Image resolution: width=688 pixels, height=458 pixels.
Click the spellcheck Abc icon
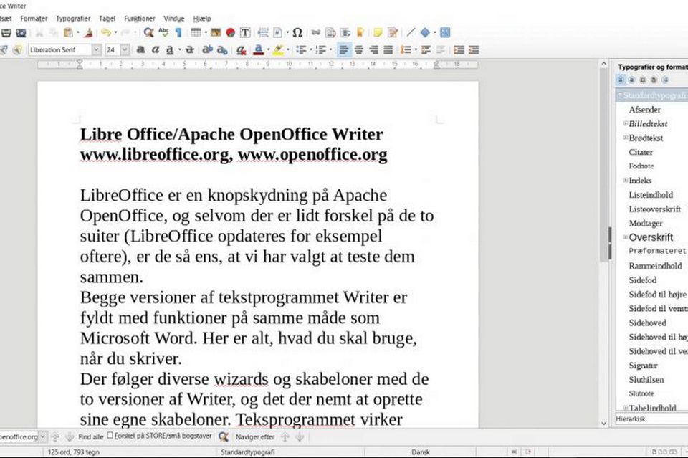[163, 32]
